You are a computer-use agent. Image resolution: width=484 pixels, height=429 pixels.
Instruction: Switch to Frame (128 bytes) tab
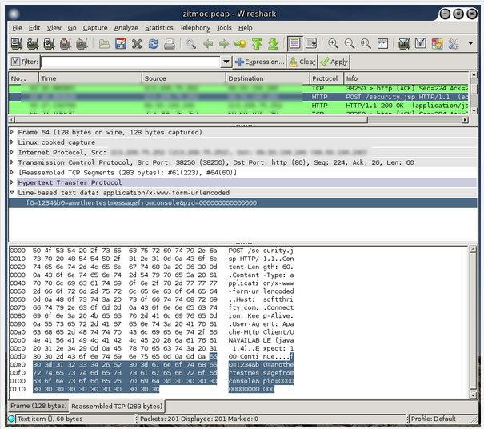pyautogui.click(x=38, y=407)
